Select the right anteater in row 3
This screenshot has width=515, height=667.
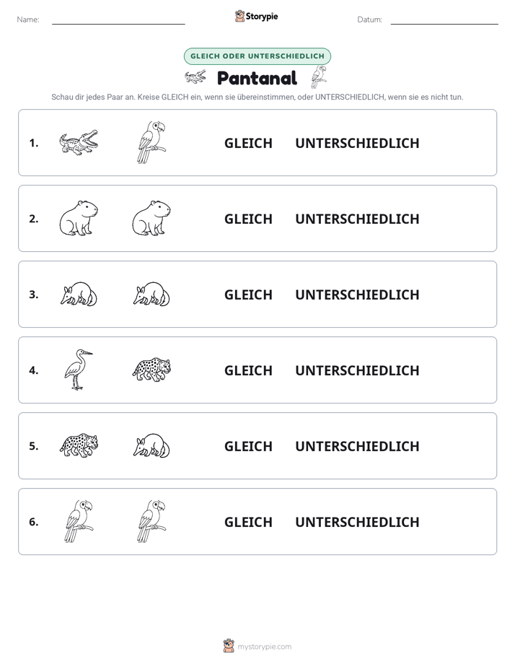pos(151,294)
